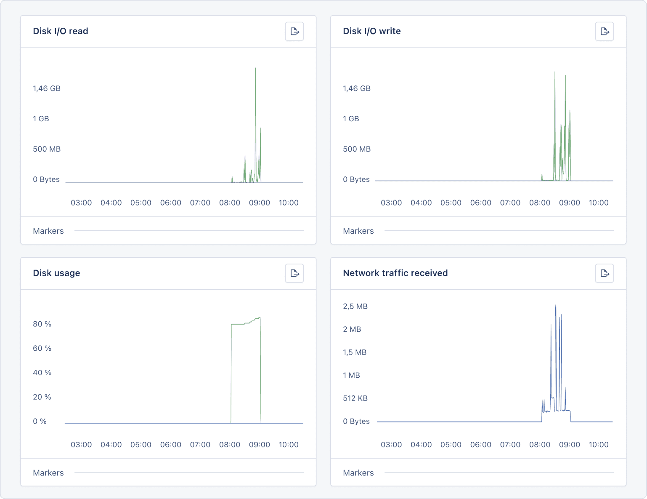Image resolution: width=647 pixels, height=499 pixels.
Task: Click the 10:00 tick in Disk I/O write
Action: [x=599, y=203]
